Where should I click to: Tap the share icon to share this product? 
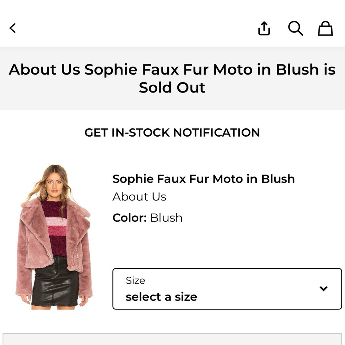click(x=264, y=29)
